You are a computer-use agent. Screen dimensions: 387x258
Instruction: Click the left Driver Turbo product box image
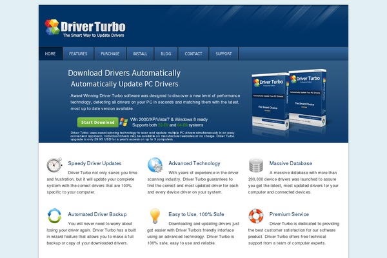coord(270,101)
